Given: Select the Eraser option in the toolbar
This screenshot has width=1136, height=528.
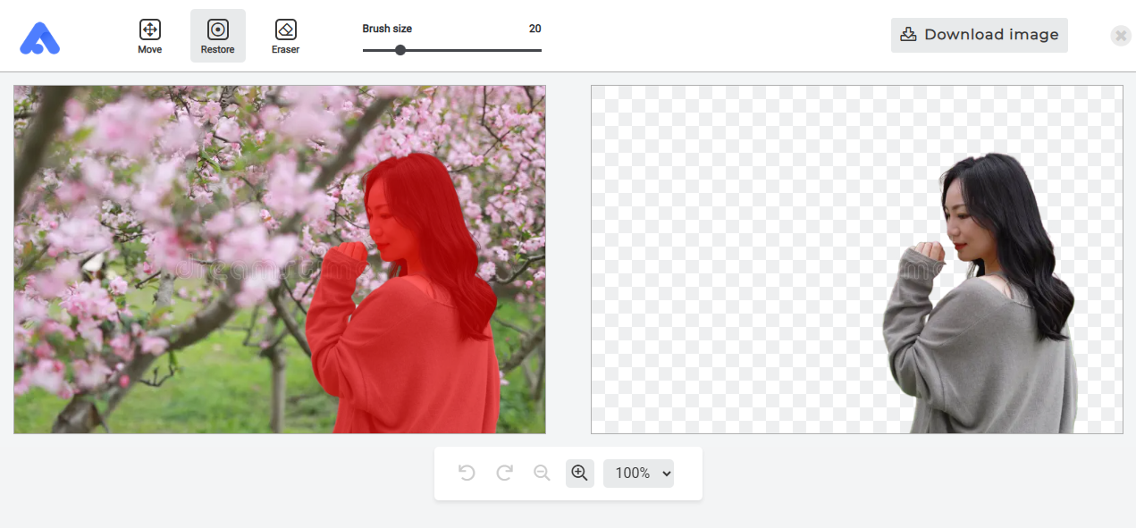Looking at the screenshot, I should point(285,36).
